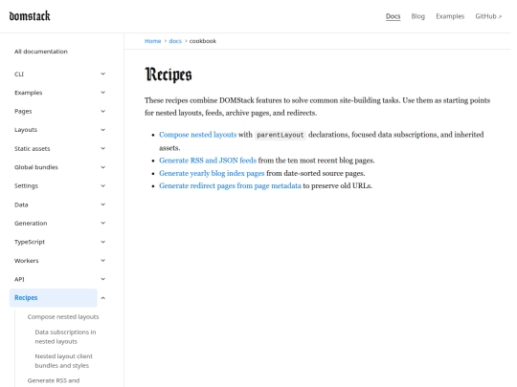517x387 pixels.
Task: Follow the Compose nested layouts article link
Action: click(x=198, y=135)
